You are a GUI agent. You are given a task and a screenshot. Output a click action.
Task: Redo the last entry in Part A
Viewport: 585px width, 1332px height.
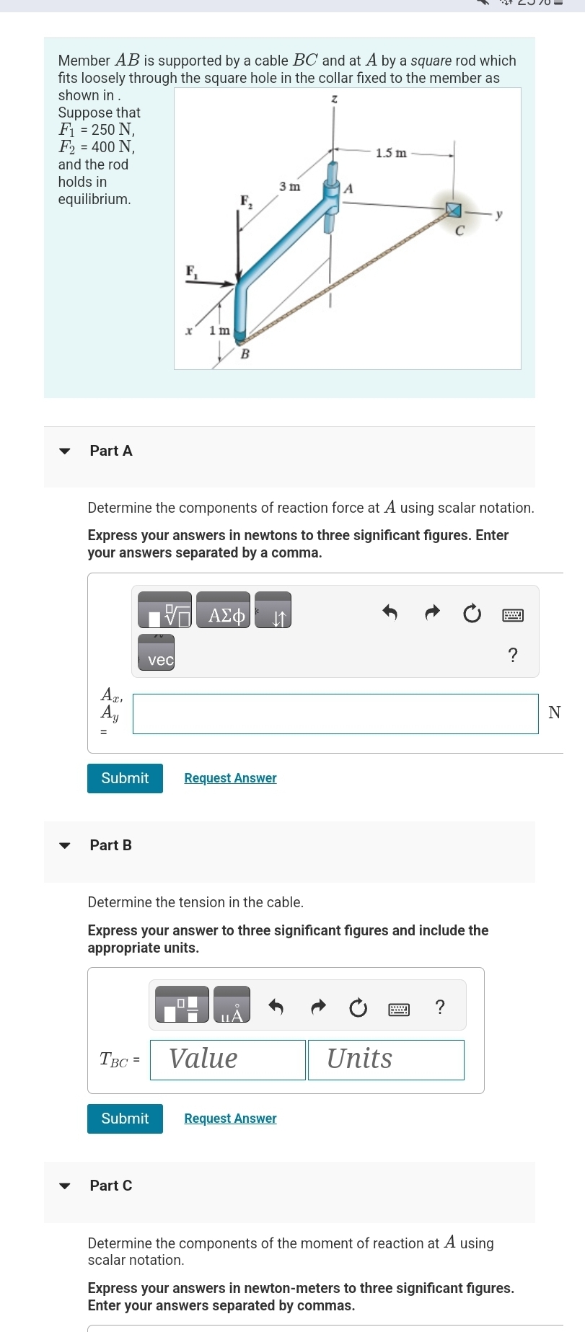pos(431,614)
